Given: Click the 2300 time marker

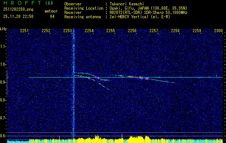Looking at the screenshot, I should pos(218,31).
